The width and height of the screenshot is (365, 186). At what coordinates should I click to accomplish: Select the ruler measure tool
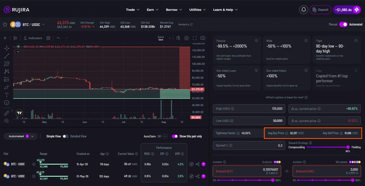pyautogui.click(x=7, y=113)
